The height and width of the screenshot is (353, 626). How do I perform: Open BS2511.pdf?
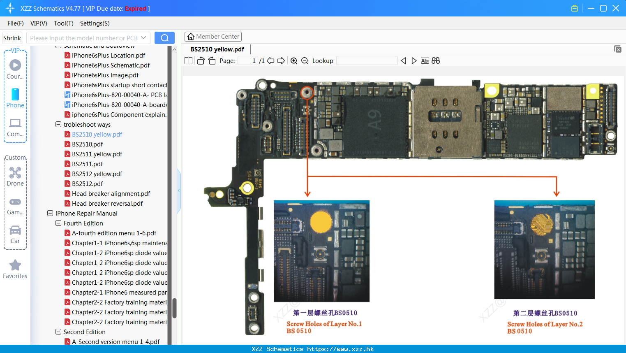coord(87,164)
